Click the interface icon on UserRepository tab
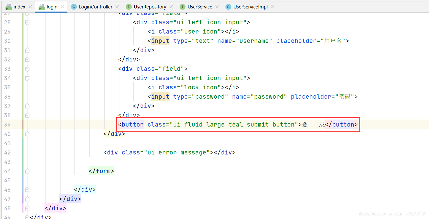429x219 pixels. 129,7
